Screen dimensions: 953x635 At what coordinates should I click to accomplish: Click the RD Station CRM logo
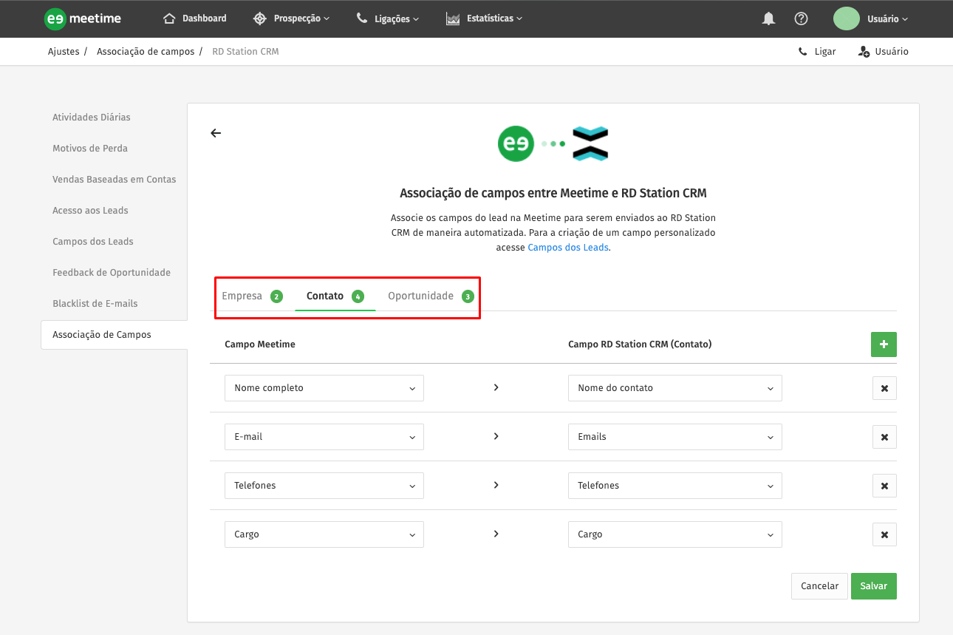[590, 143]
